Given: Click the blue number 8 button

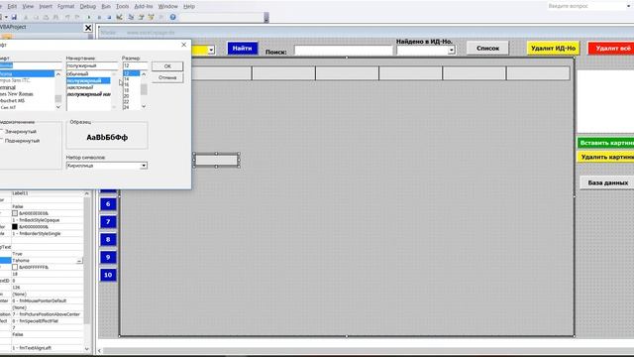Looking at the screenshot, I should coord(108,240).
